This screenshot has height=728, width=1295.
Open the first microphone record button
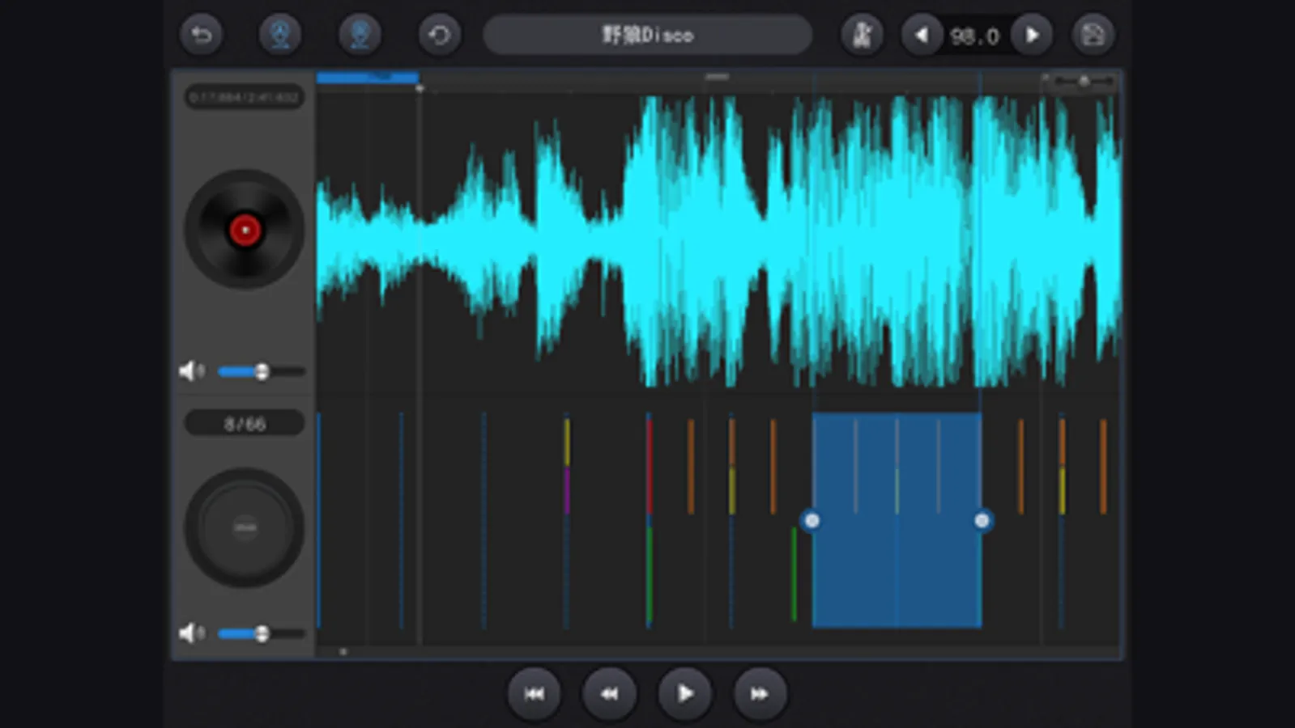(280, 35)
